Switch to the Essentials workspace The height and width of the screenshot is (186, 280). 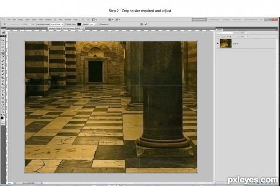[214, 20]
